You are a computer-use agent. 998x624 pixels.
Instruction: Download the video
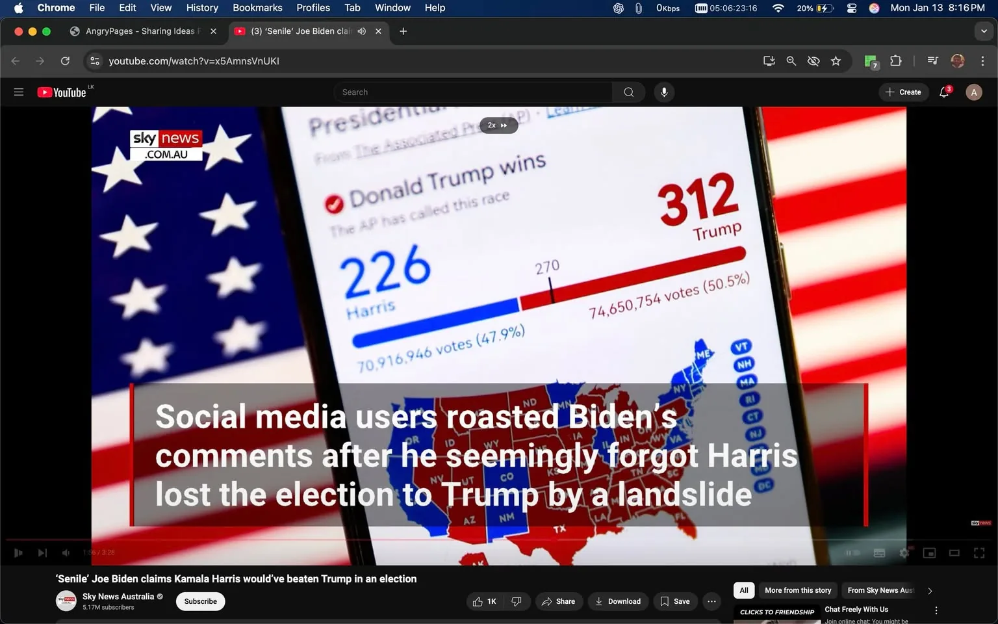pos(617,601)
